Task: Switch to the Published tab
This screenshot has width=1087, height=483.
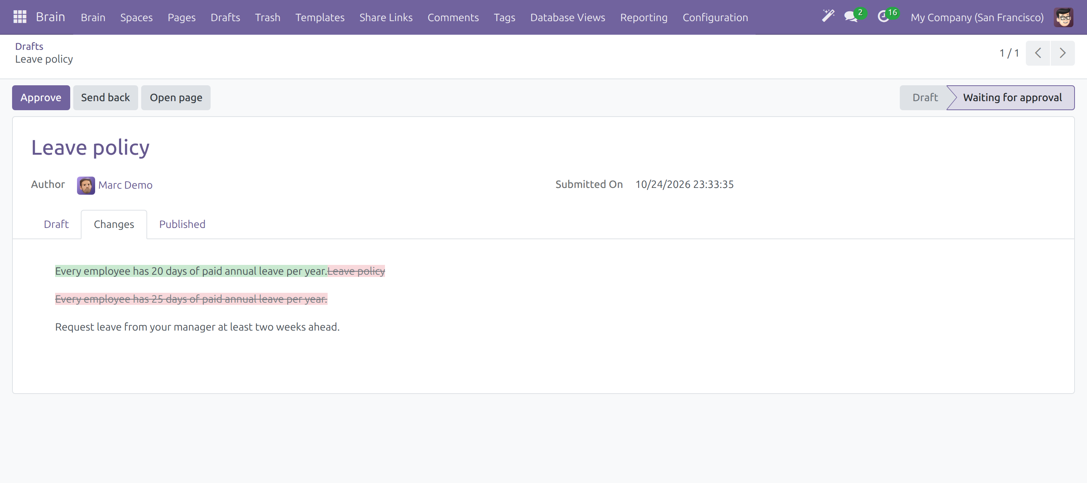Action: point(182,224)
